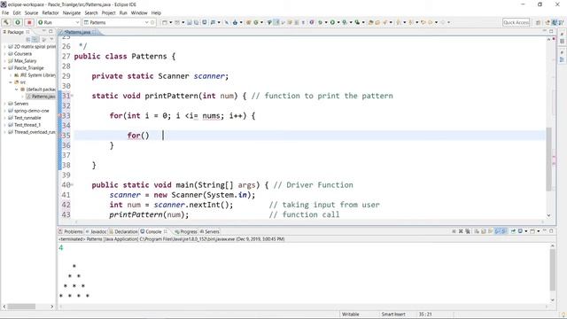Select the Test_thread_1 project
The height and width of the screenshot is (319, 567).
(24, 125)
